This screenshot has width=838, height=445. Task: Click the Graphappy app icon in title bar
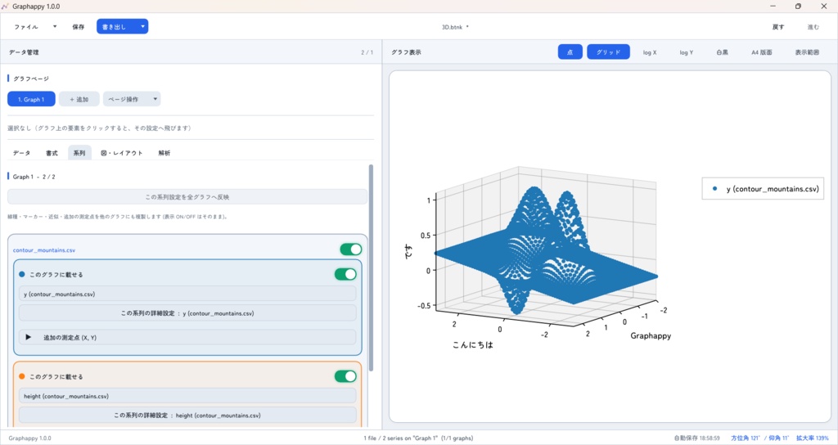tap(6, 7)
